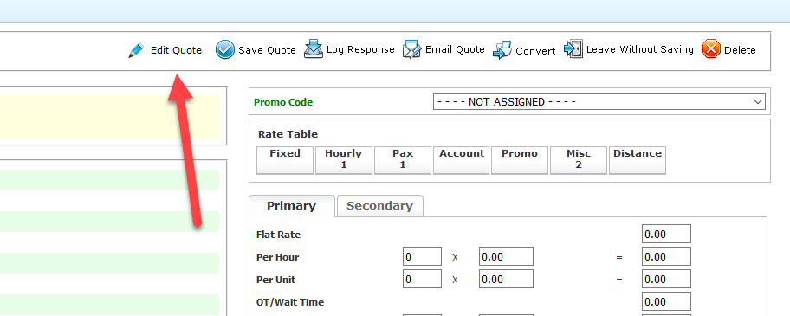Viewport: 790px width, 316px height.
Task: Select the Pax rate table button
Action: coord(403,160)
